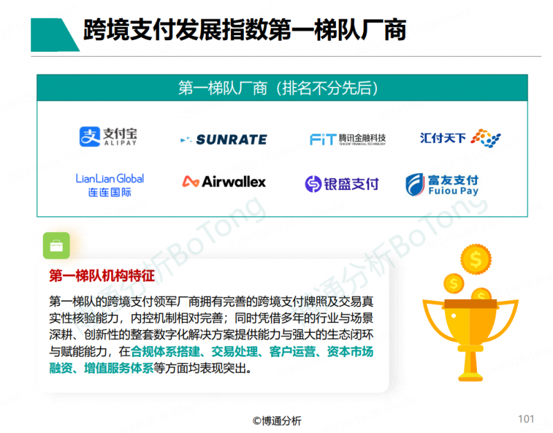Click the FiT Tencent Financial Technology logo
Viewport: 553px width, 433px height.
pos(348,139)
